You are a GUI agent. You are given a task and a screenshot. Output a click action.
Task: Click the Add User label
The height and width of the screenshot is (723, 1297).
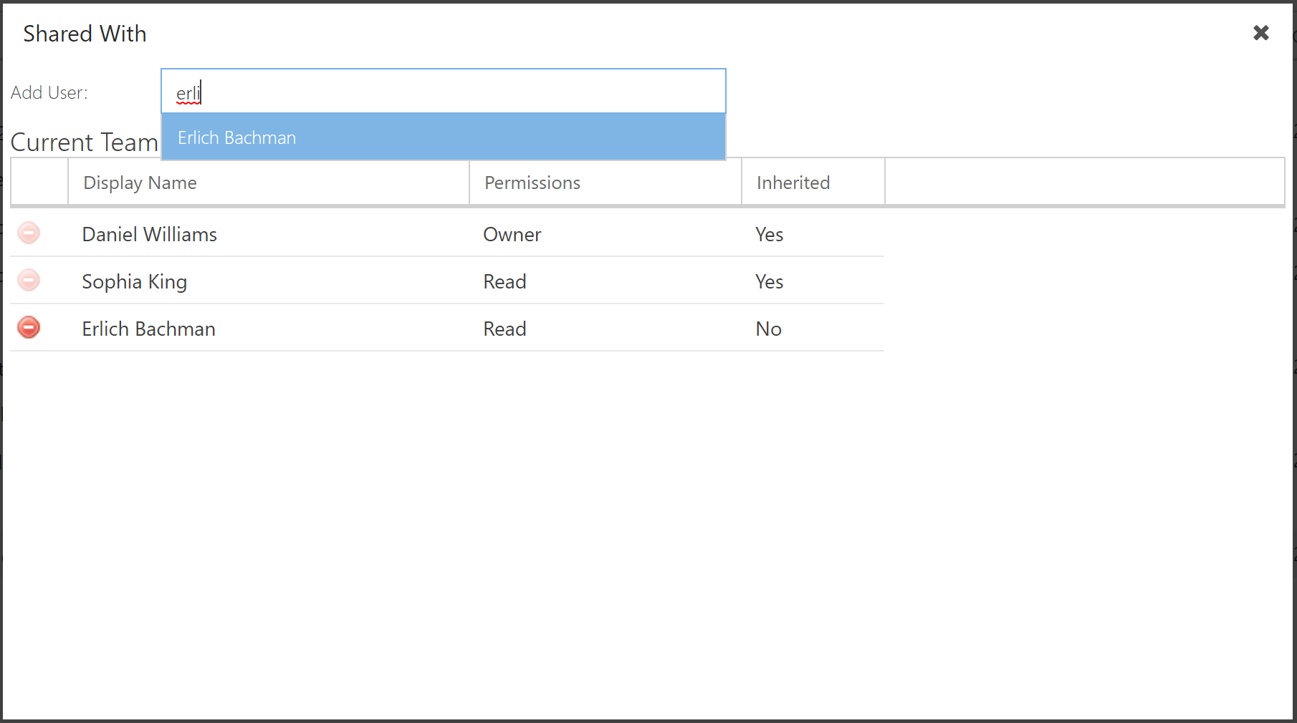[49, 92]
